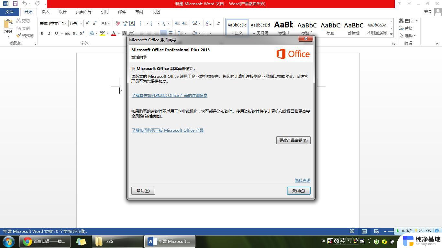This screenshot has height=248, width=442.
Task: Open the x86 folder in taskbar
Action: [117, 241]
